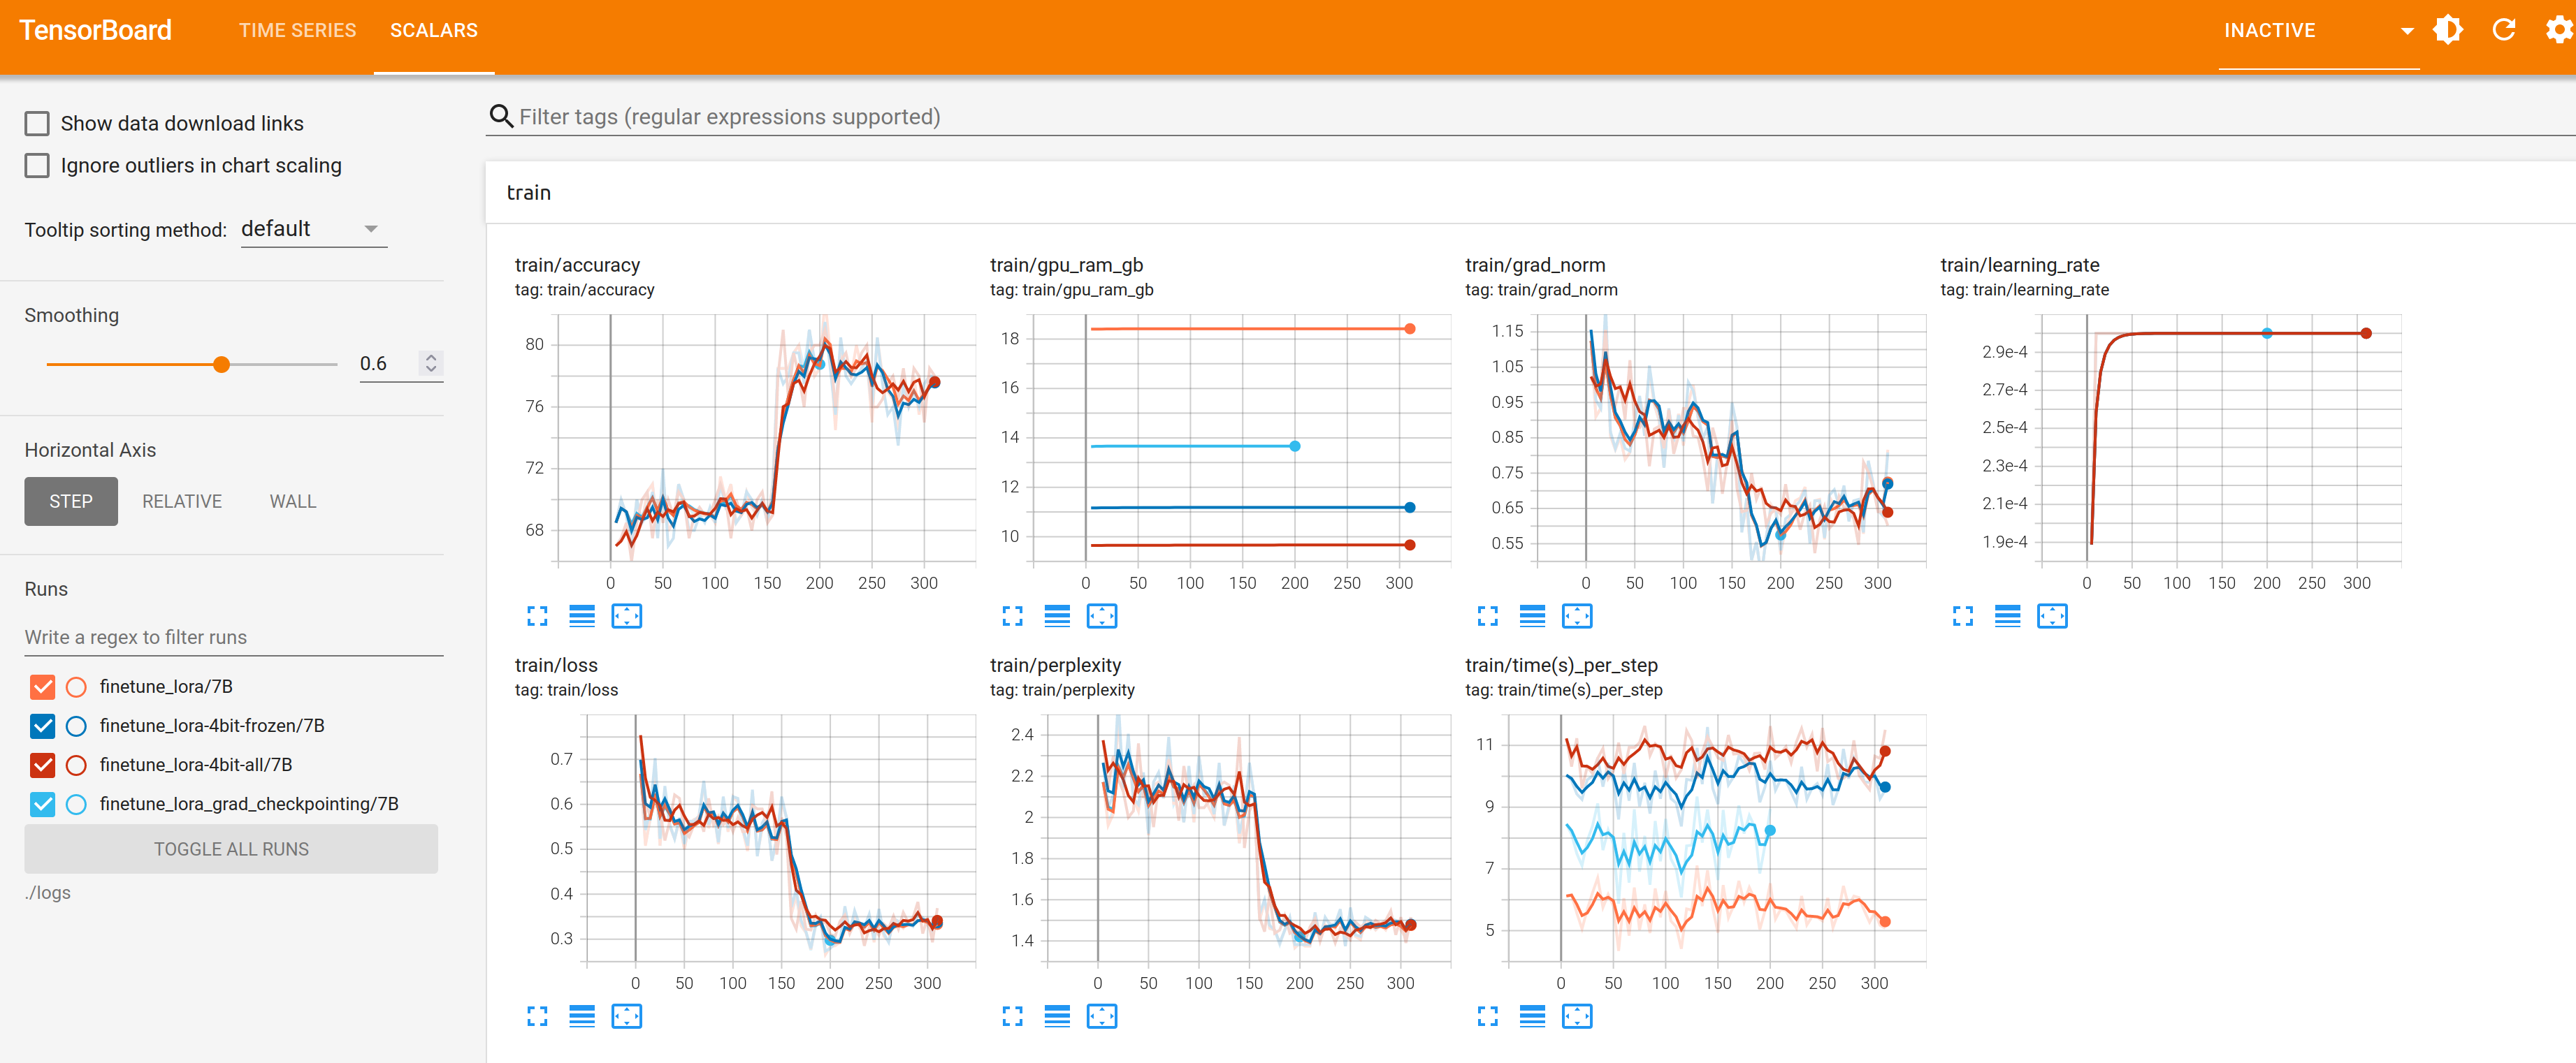
Task: Fit domain to data for train/time(s)_per_step
Action: coord(1577,1016)
